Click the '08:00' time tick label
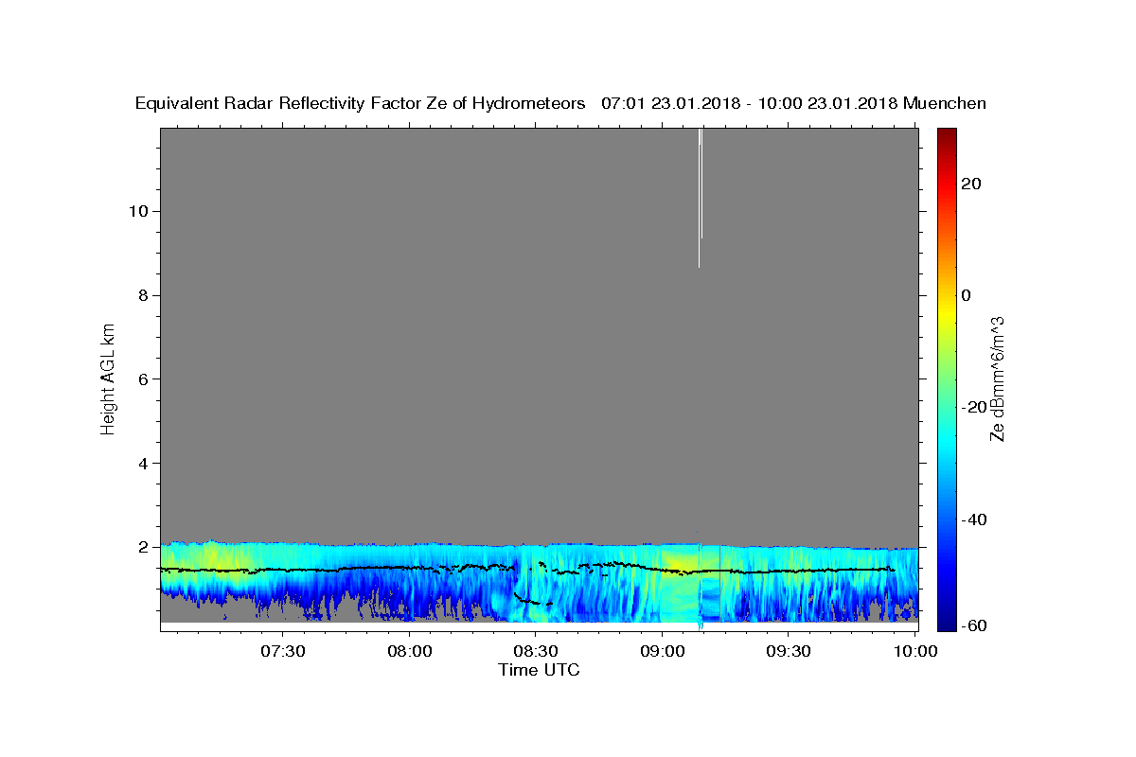 coord(410,651)
